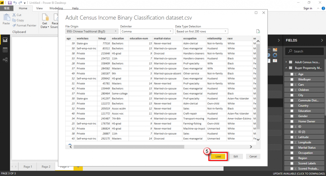The height and width of the screenshot is (176, 326).
Task: Click the update available status notice
Action: click(x=299, y=173)
